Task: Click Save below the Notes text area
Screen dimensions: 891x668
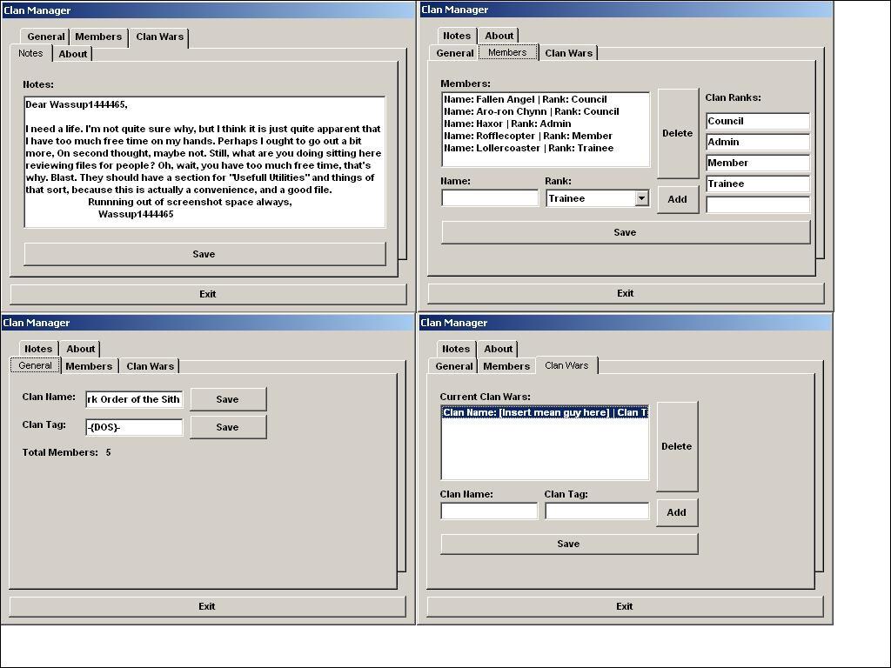Action: pos(204,254)
